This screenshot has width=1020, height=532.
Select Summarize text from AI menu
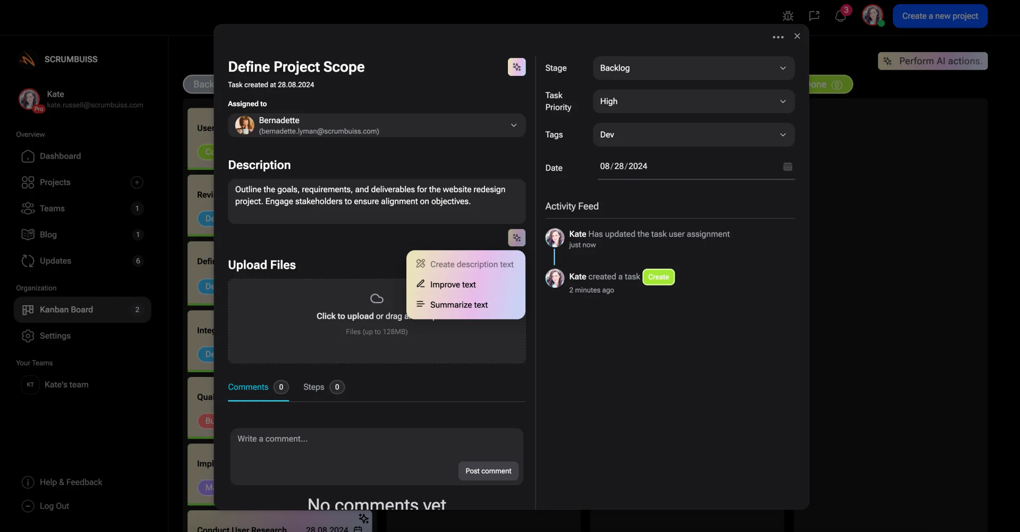point(459,305)
